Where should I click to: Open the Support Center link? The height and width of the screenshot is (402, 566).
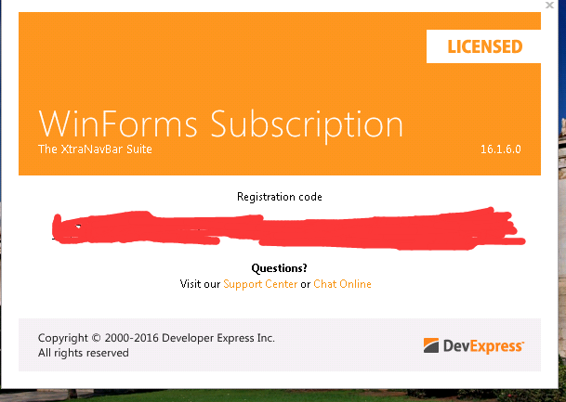tap(260, 284)
